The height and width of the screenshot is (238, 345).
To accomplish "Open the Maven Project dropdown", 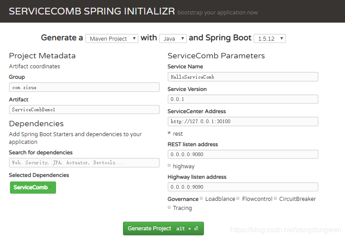I will point(112,38).
